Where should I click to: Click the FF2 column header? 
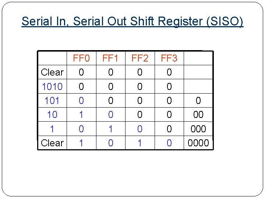tap(139, 58)
